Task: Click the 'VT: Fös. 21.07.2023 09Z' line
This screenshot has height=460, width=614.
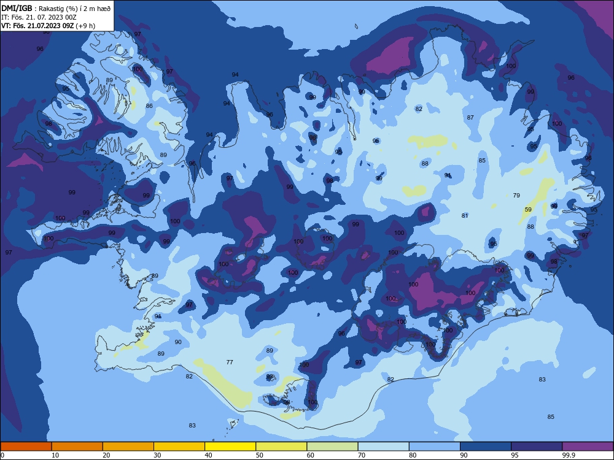Action: 37,26
